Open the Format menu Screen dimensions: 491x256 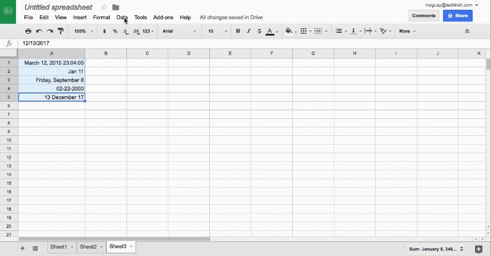click(101, 18)
